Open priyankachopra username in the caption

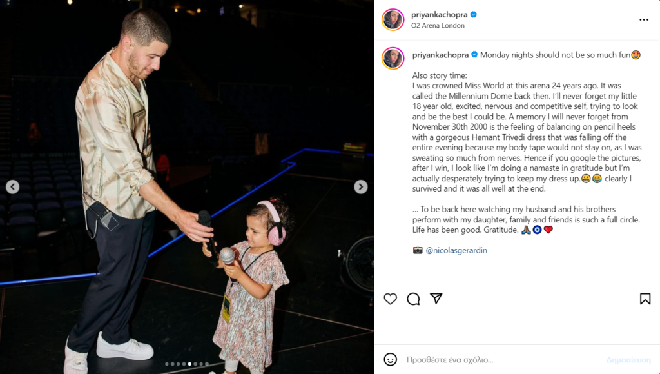pyautogui.click(x=440, y=55)
